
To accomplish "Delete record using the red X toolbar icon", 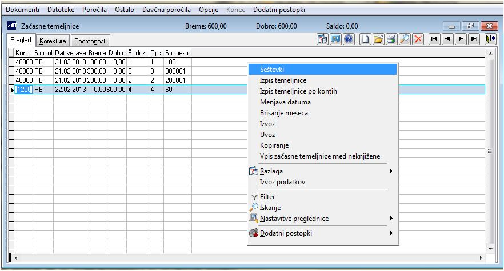I will pyautogui.click(x=418, y=39).
